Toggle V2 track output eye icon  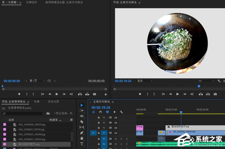coord(116,128)
